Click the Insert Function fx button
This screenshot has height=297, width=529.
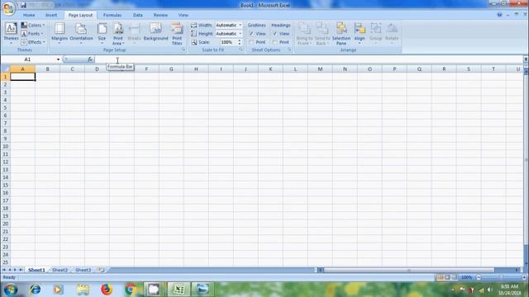pyautogui.click(x=90, y=59)
